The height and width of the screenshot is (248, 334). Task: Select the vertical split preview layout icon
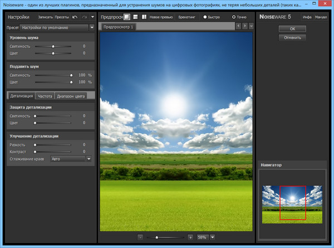click(x=144, y=17)
